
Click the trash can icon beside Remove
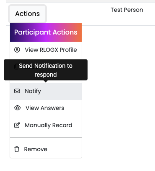(x=17, y=149)
